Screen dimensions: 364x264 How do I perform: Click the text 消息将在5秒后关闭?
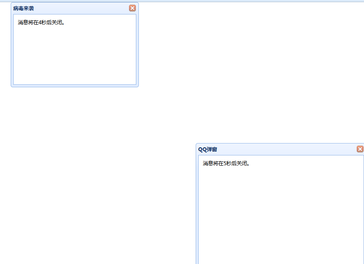point(226,164)
